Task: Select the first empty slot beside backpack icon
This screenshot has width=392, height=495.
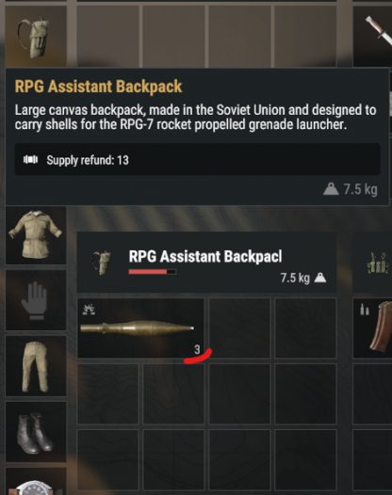Action: (107, 37)
